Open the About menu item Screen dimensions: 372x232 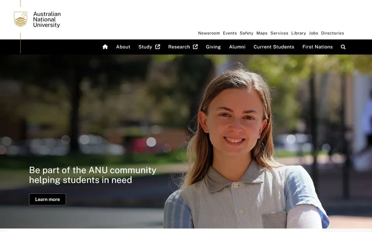[123, 47]
